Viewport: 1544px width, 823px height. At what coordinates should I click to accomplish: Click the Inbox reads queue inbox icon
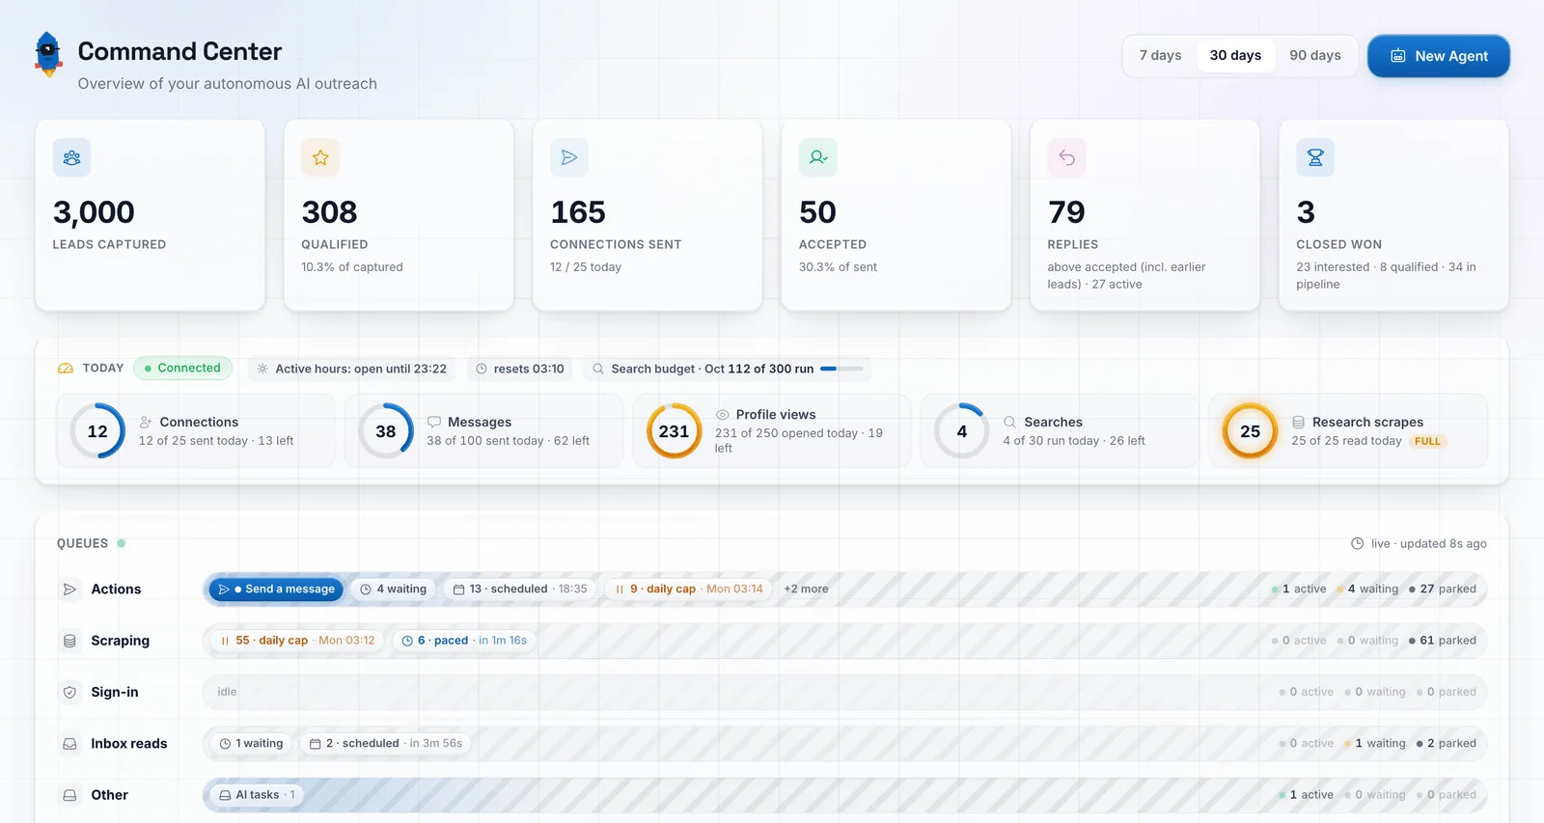[69, 744]
